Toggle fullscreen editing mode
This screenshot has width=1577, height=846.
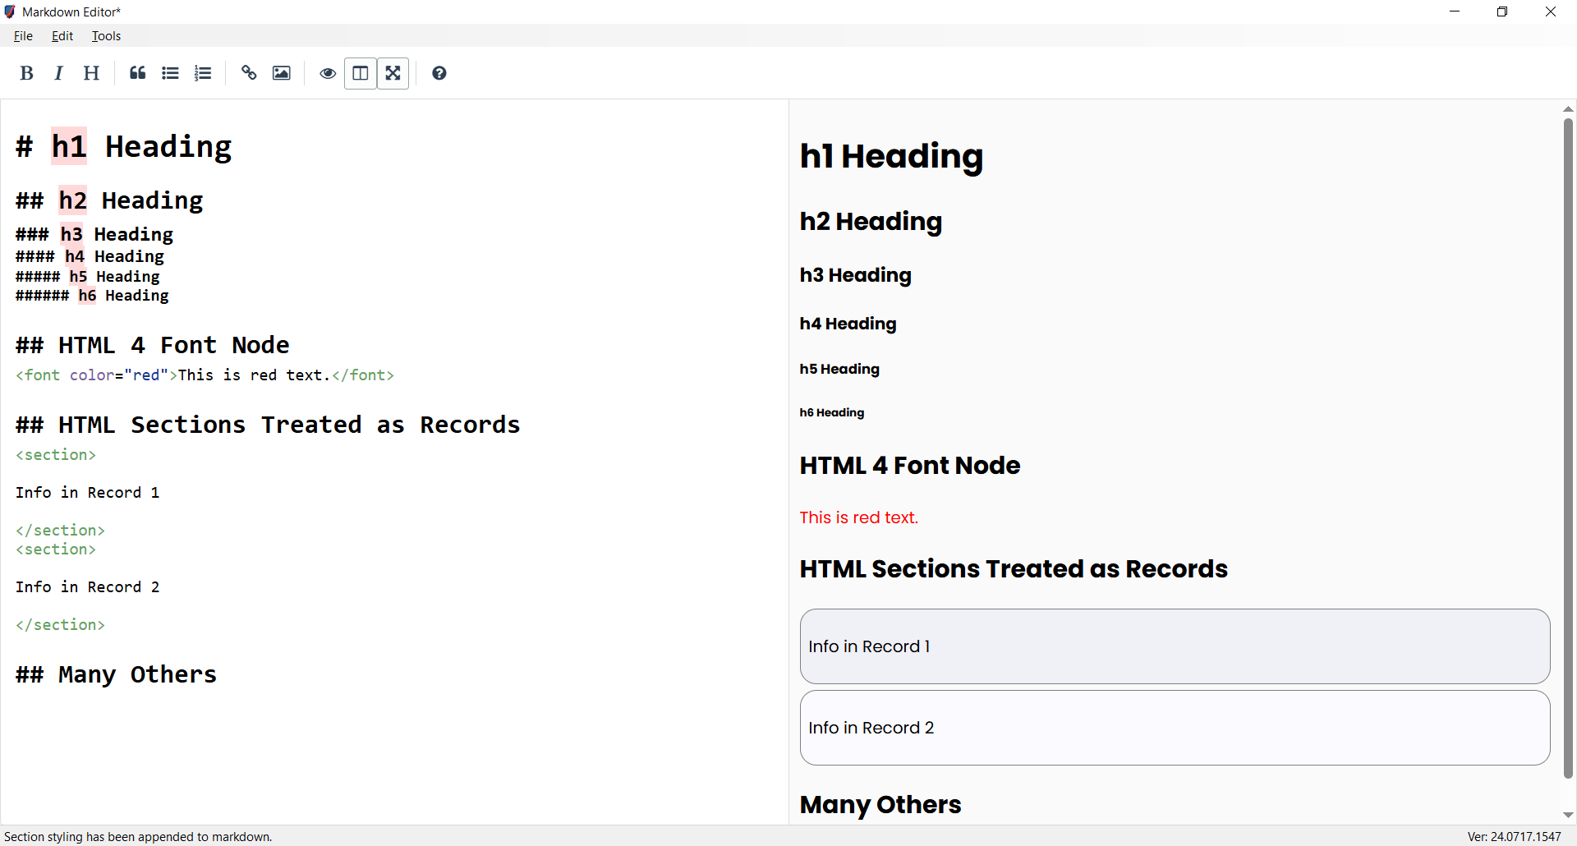click(393, 73)
